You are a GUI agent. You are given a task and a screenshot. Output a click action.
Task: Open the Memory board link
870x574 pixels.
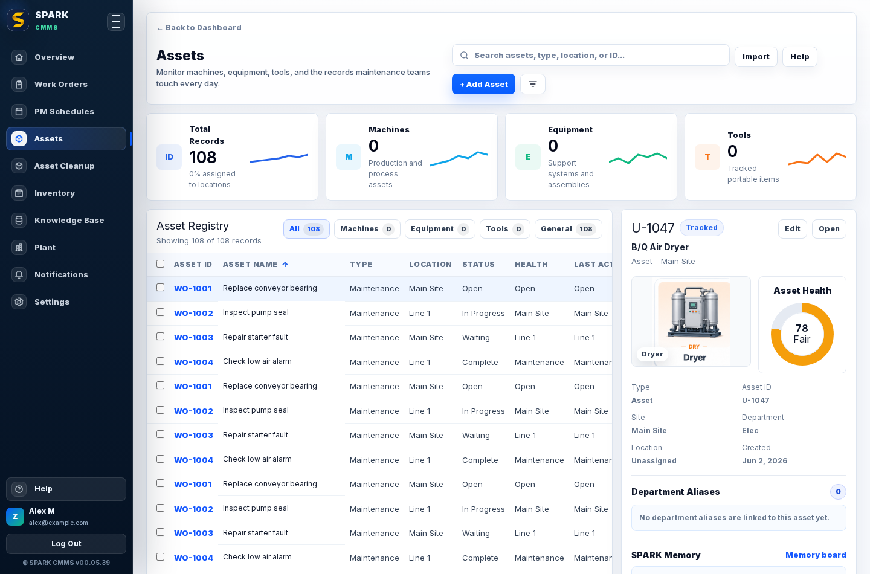(x=816, y=555)
